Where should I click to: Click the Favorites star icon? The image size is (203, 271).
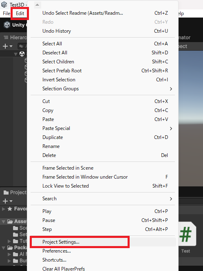pos(10,209)
